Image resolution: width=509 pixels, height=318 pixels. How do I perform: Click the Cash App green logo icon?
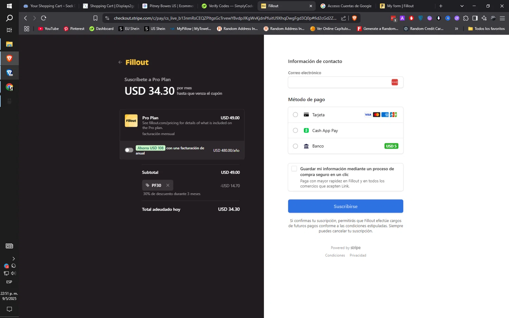coord(306,130)
